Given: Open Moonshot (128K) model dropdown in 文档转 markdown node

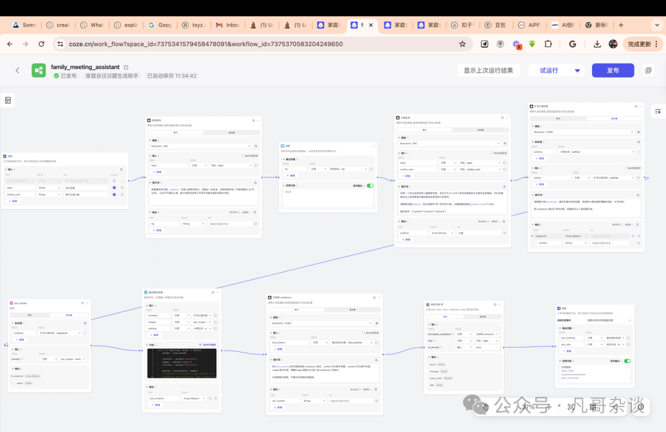Looking at the screenshot, I should point(321,323).
